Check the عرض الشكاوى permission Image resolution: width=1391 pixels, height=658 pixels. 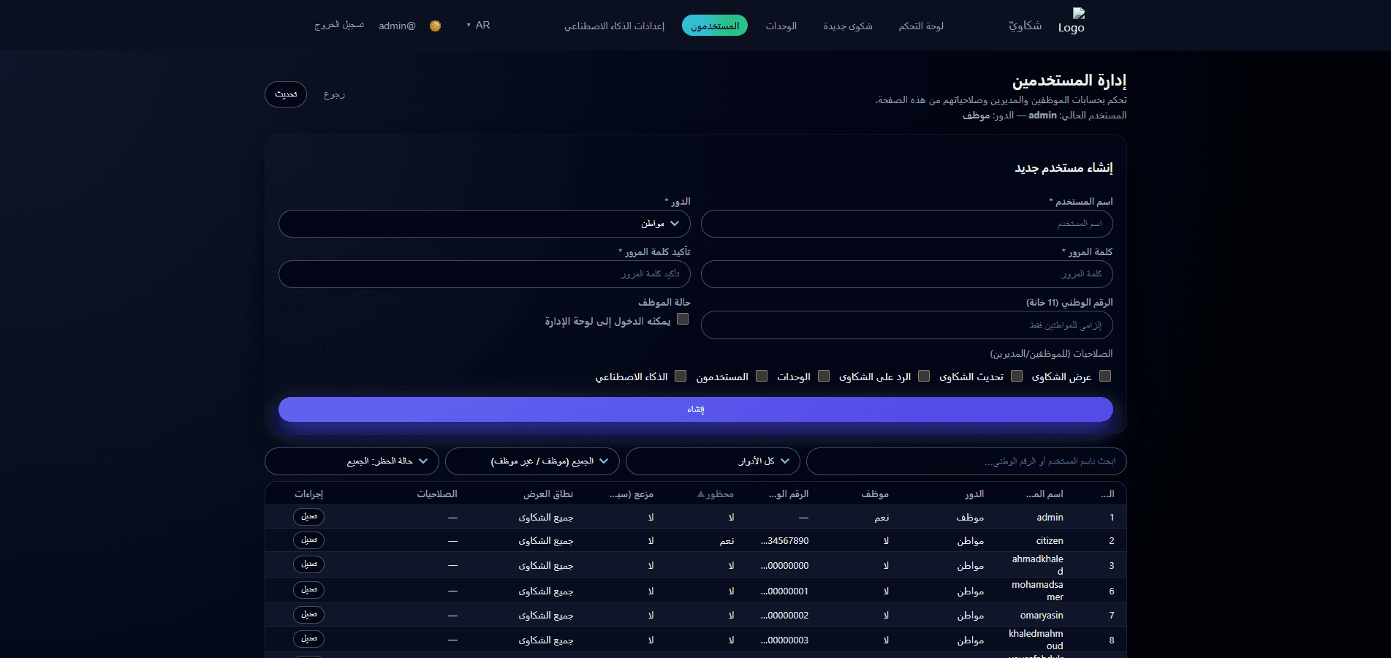pyautogui.click(x=1105, y=376)
